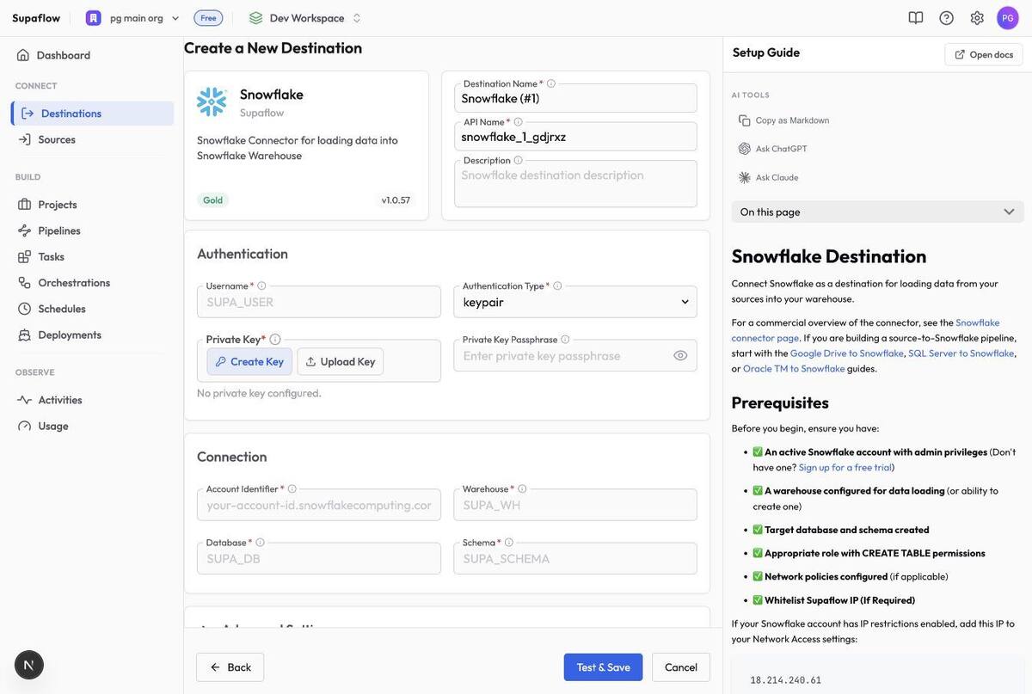Click the Free plan badge
The height and width of the screenshot is (694, 1032).
[x=208, y=18]
